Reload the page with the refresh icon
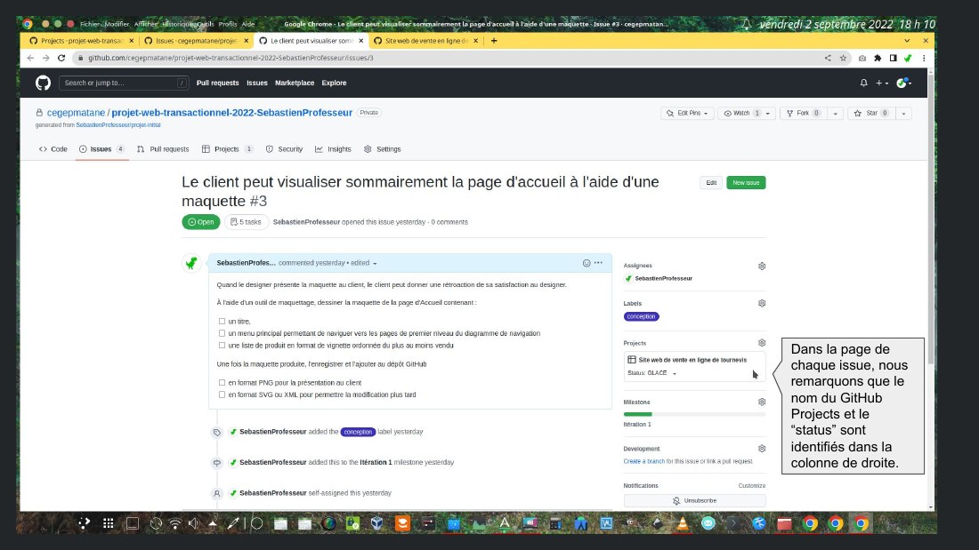Image resolution: width=979 pixels, height=550 pixels. point(61,58)
